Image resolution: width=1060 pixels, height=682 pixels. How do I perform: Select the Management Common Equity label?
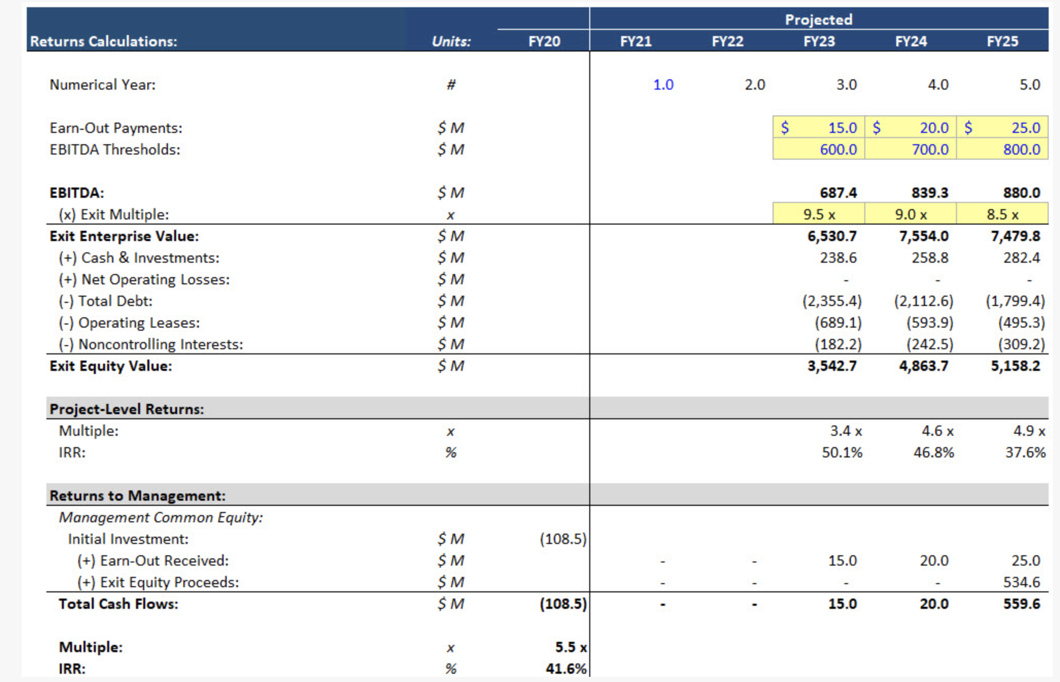[161, 517]
